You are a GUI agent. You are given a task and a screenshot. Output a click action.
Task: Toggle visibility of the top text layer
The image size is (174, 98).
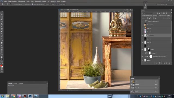[x=143, y=21]
